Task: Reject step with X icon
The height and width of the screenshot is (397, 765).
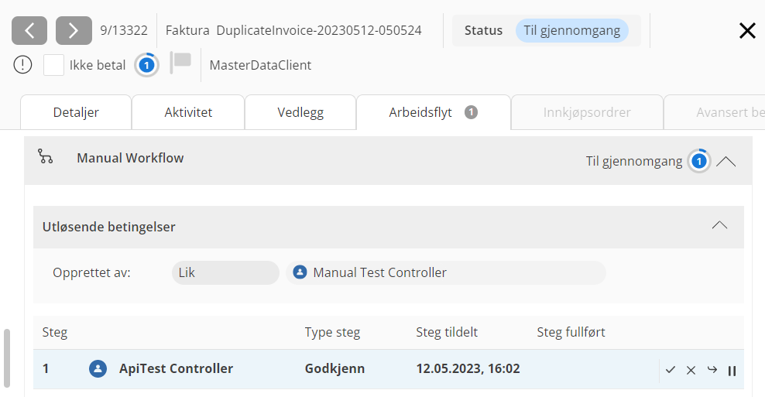Action: pos(691,370)
